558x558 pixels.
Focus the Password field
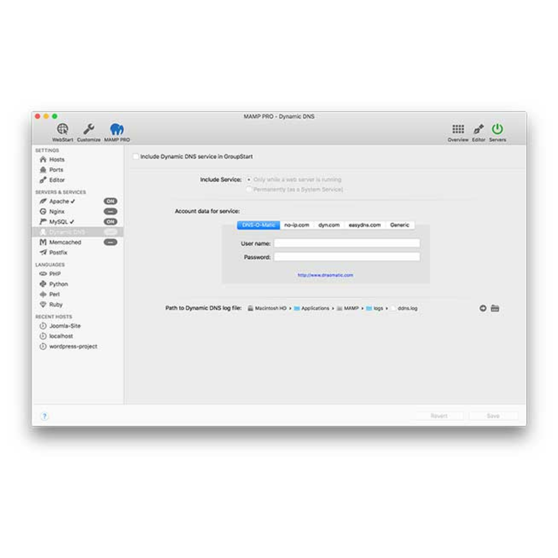tap(347, 257)
